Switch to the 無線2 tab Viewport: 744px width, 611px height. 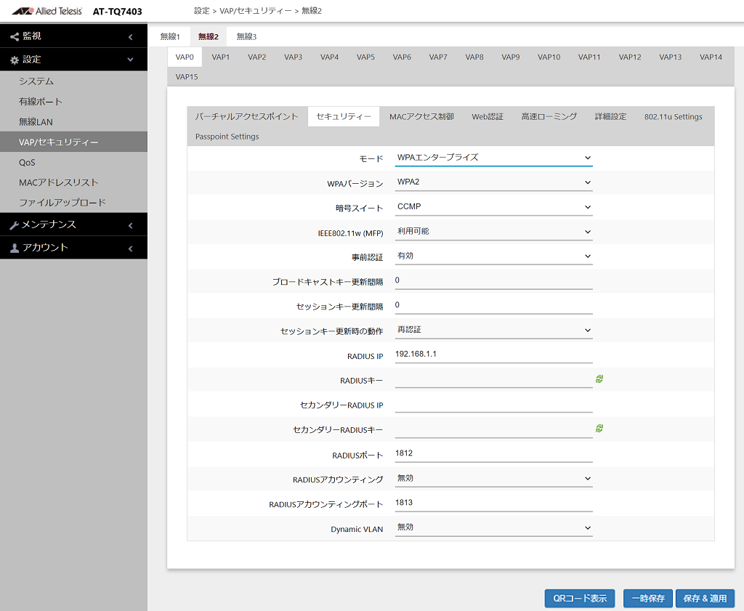209,36
